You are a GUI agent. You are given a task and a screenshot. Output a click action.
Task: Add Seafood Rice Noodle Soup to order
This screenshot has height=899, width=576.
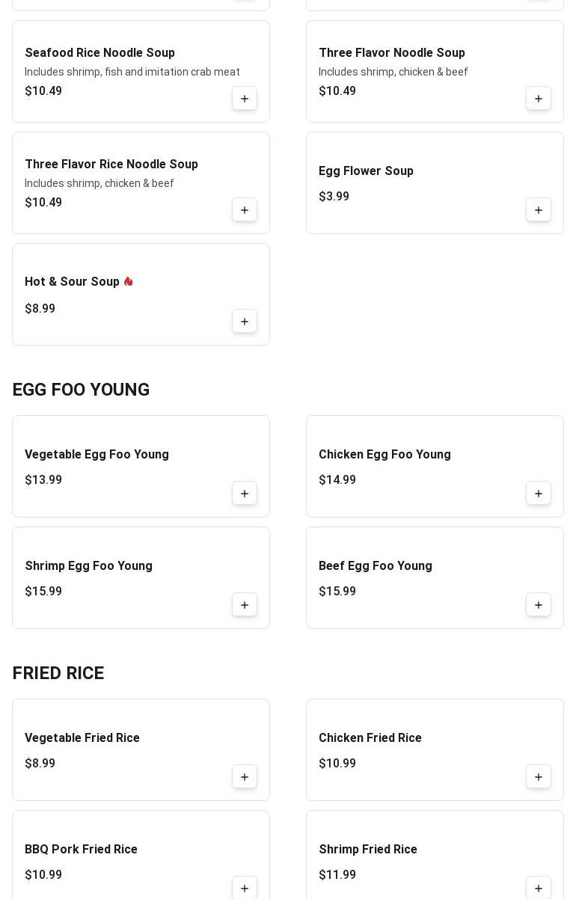(245, 99)
